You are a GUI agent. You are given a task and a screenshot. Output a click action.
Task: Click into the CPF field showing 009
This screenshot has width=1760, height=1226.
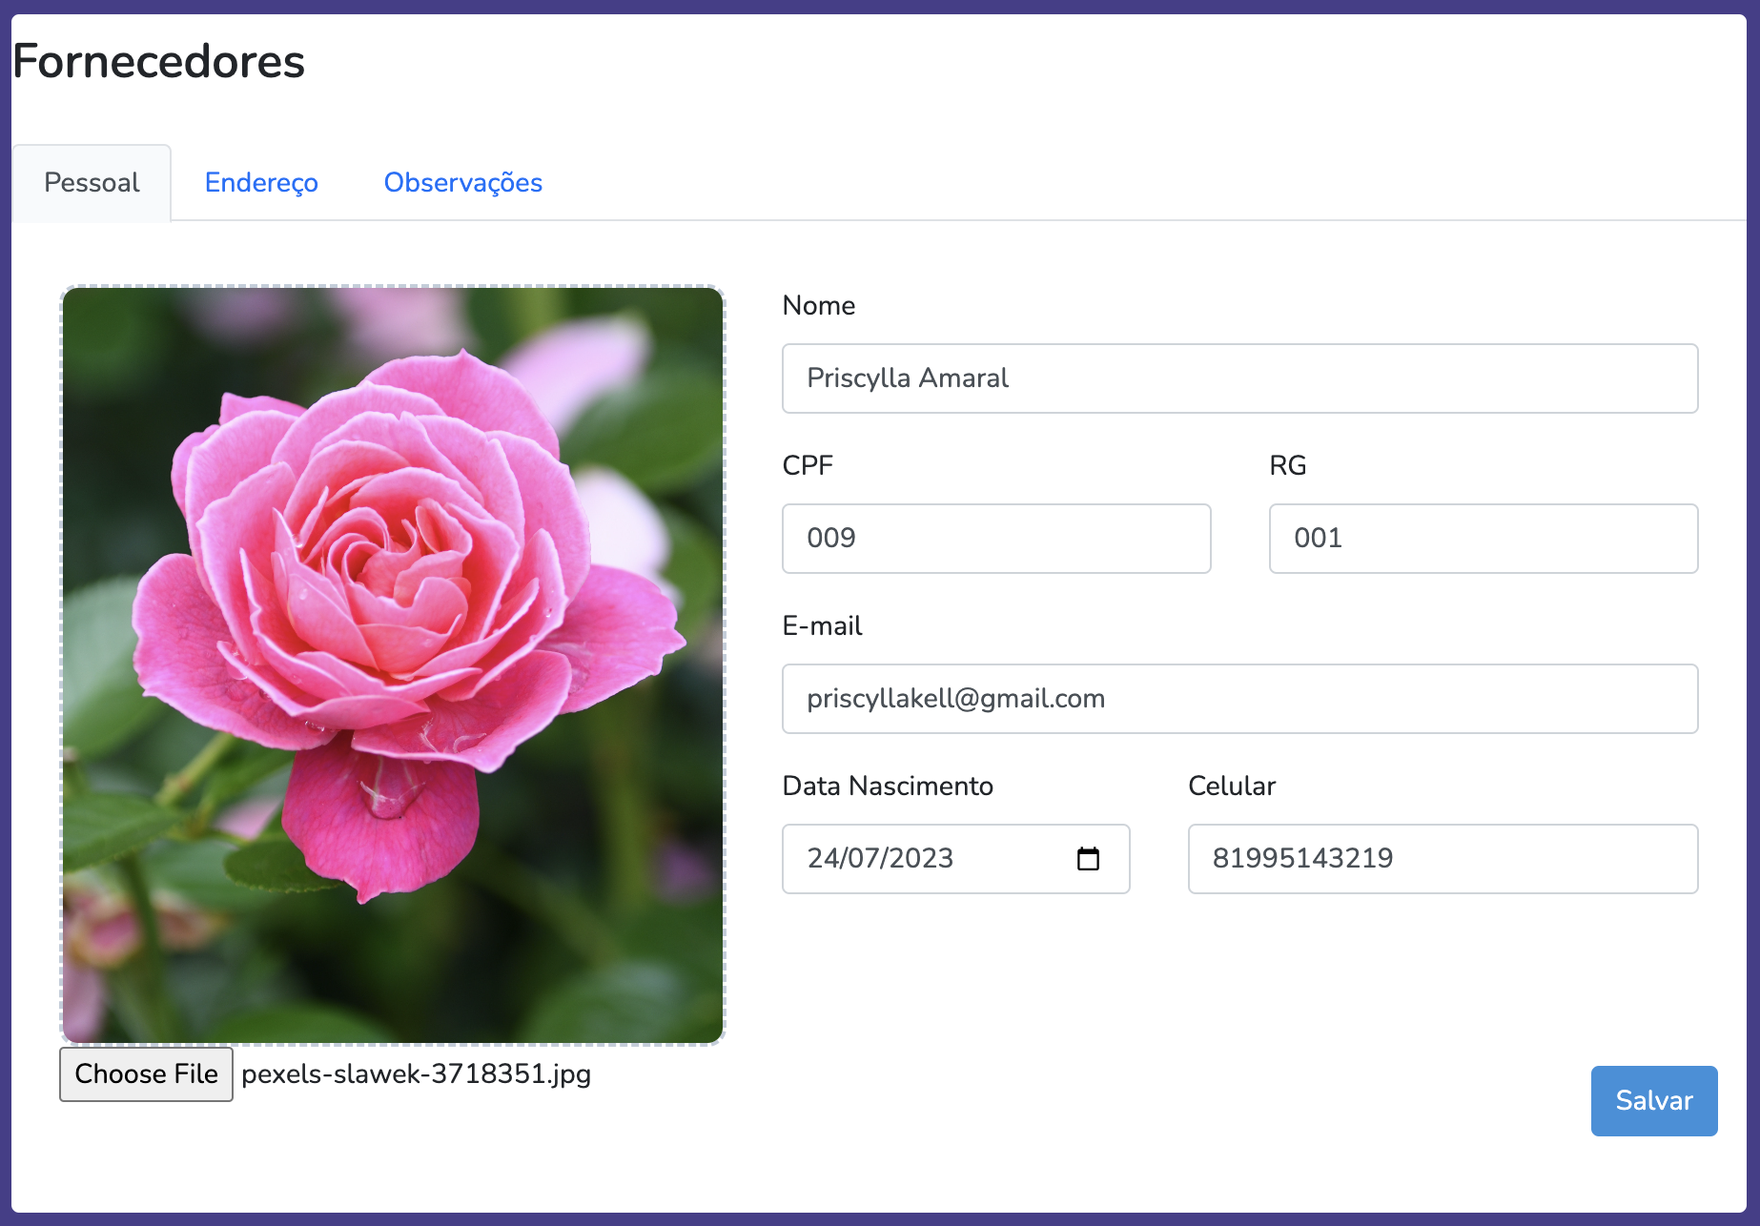(x=995, y=539)
